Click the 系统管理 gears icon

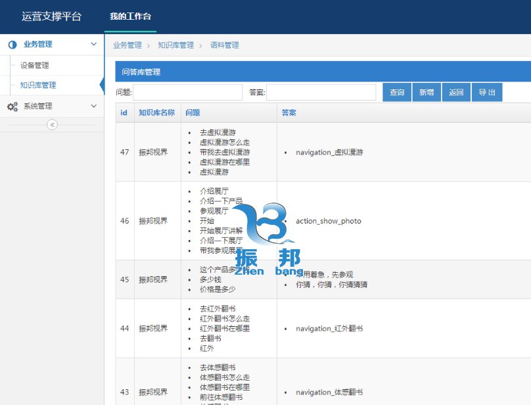(12, 107)
